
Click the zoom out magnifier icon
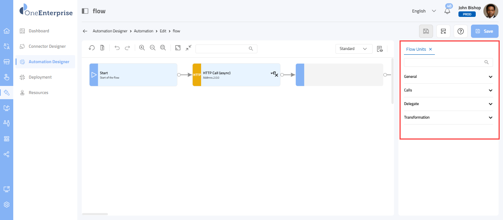pyautogui.click(x=152, y=48)
